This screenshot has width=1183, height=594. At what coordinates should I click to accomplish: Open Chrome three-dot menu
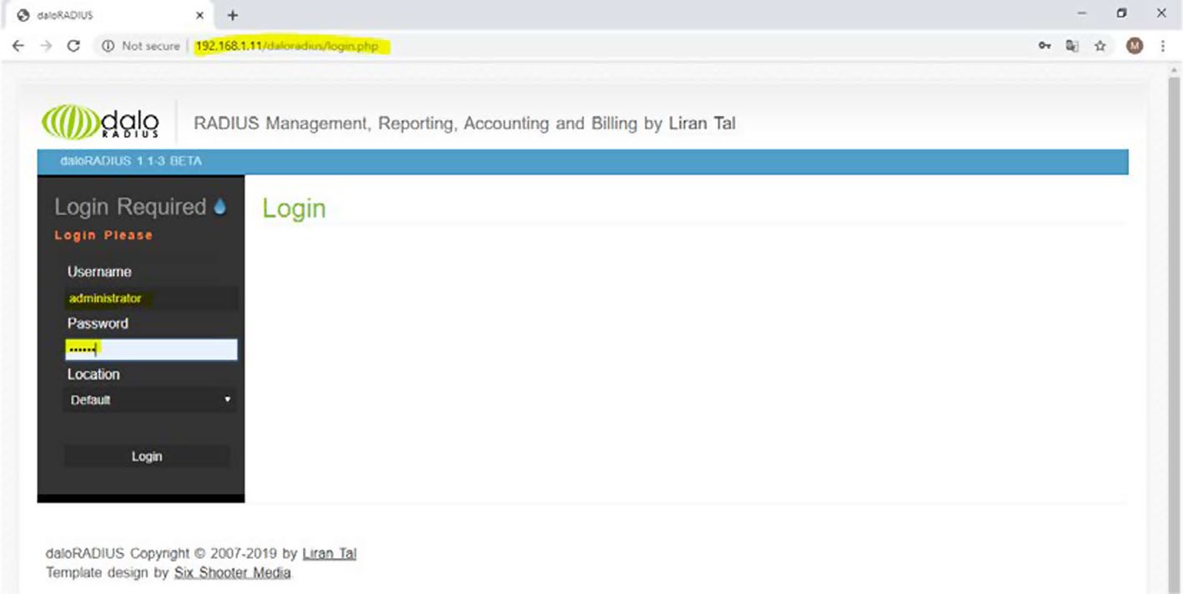coord(1162,46)
